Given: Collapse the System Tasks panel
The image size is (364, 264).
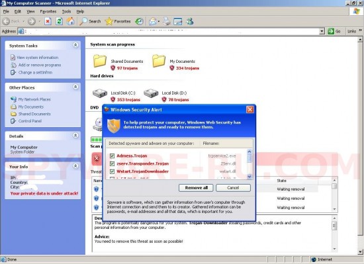Looking at the screenshot, I should pyautogui.click(x=75, y=45).
